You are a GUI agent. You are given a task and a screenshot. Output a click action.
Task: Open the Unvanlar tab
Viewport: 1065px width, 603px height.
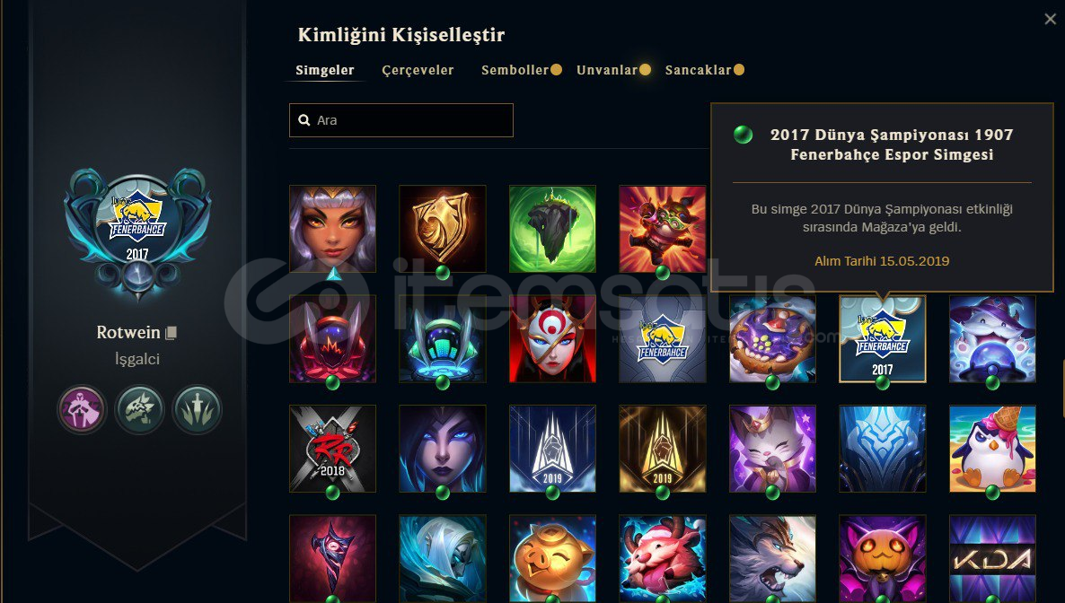pyautogui.click(x=607, y=70)
